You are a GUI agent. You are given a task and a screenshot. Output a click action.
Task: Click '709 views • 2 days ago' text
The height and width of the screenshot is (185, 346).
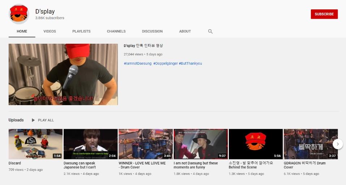pos(26,170)
